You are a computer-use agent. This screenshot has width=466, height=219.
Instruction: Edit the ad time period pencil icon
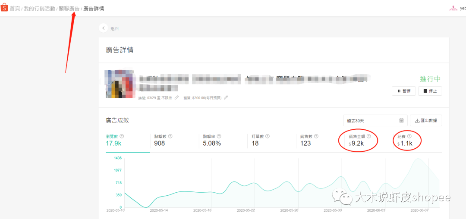point(177,97)
